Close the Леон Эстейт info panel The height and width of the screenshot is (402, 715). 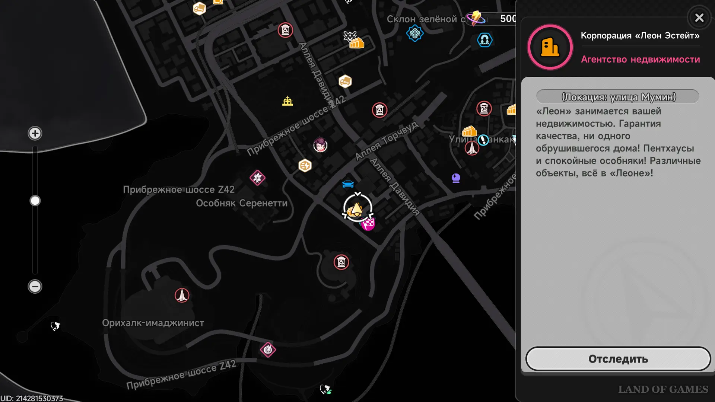tap(699, 17)
